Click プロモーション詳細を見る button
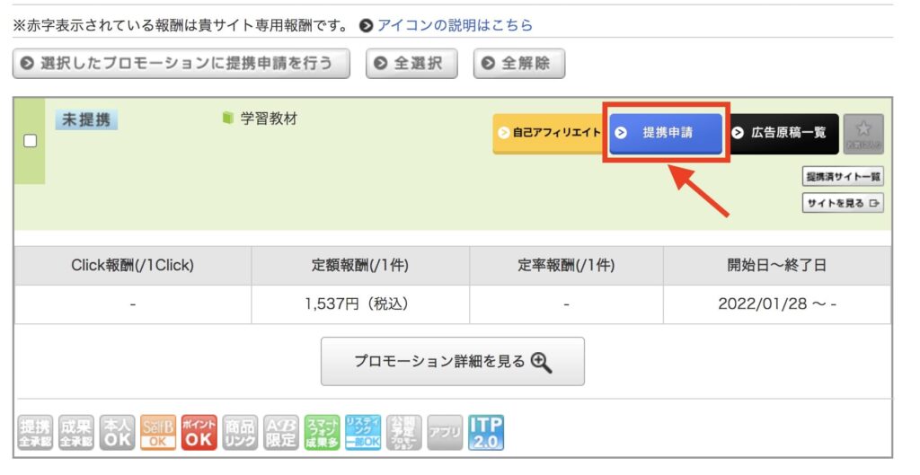The width and height of the screenshot is (920, 475). click(x=453, y=361)
